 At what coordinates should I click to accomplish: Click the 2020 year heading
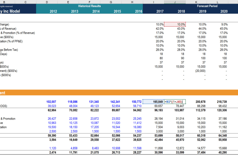point(224,11)
